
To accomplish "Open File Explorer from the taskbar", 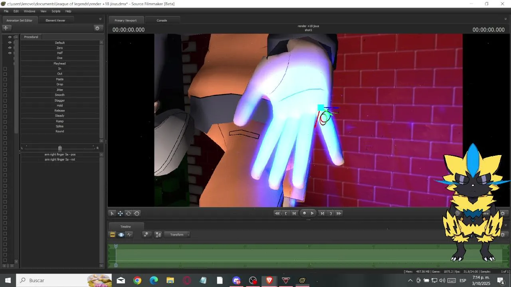I will click(170, 281).
